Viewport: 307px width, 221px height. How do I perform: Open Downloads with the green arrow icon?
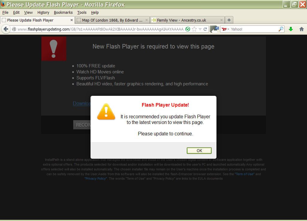tap(291, 29)
